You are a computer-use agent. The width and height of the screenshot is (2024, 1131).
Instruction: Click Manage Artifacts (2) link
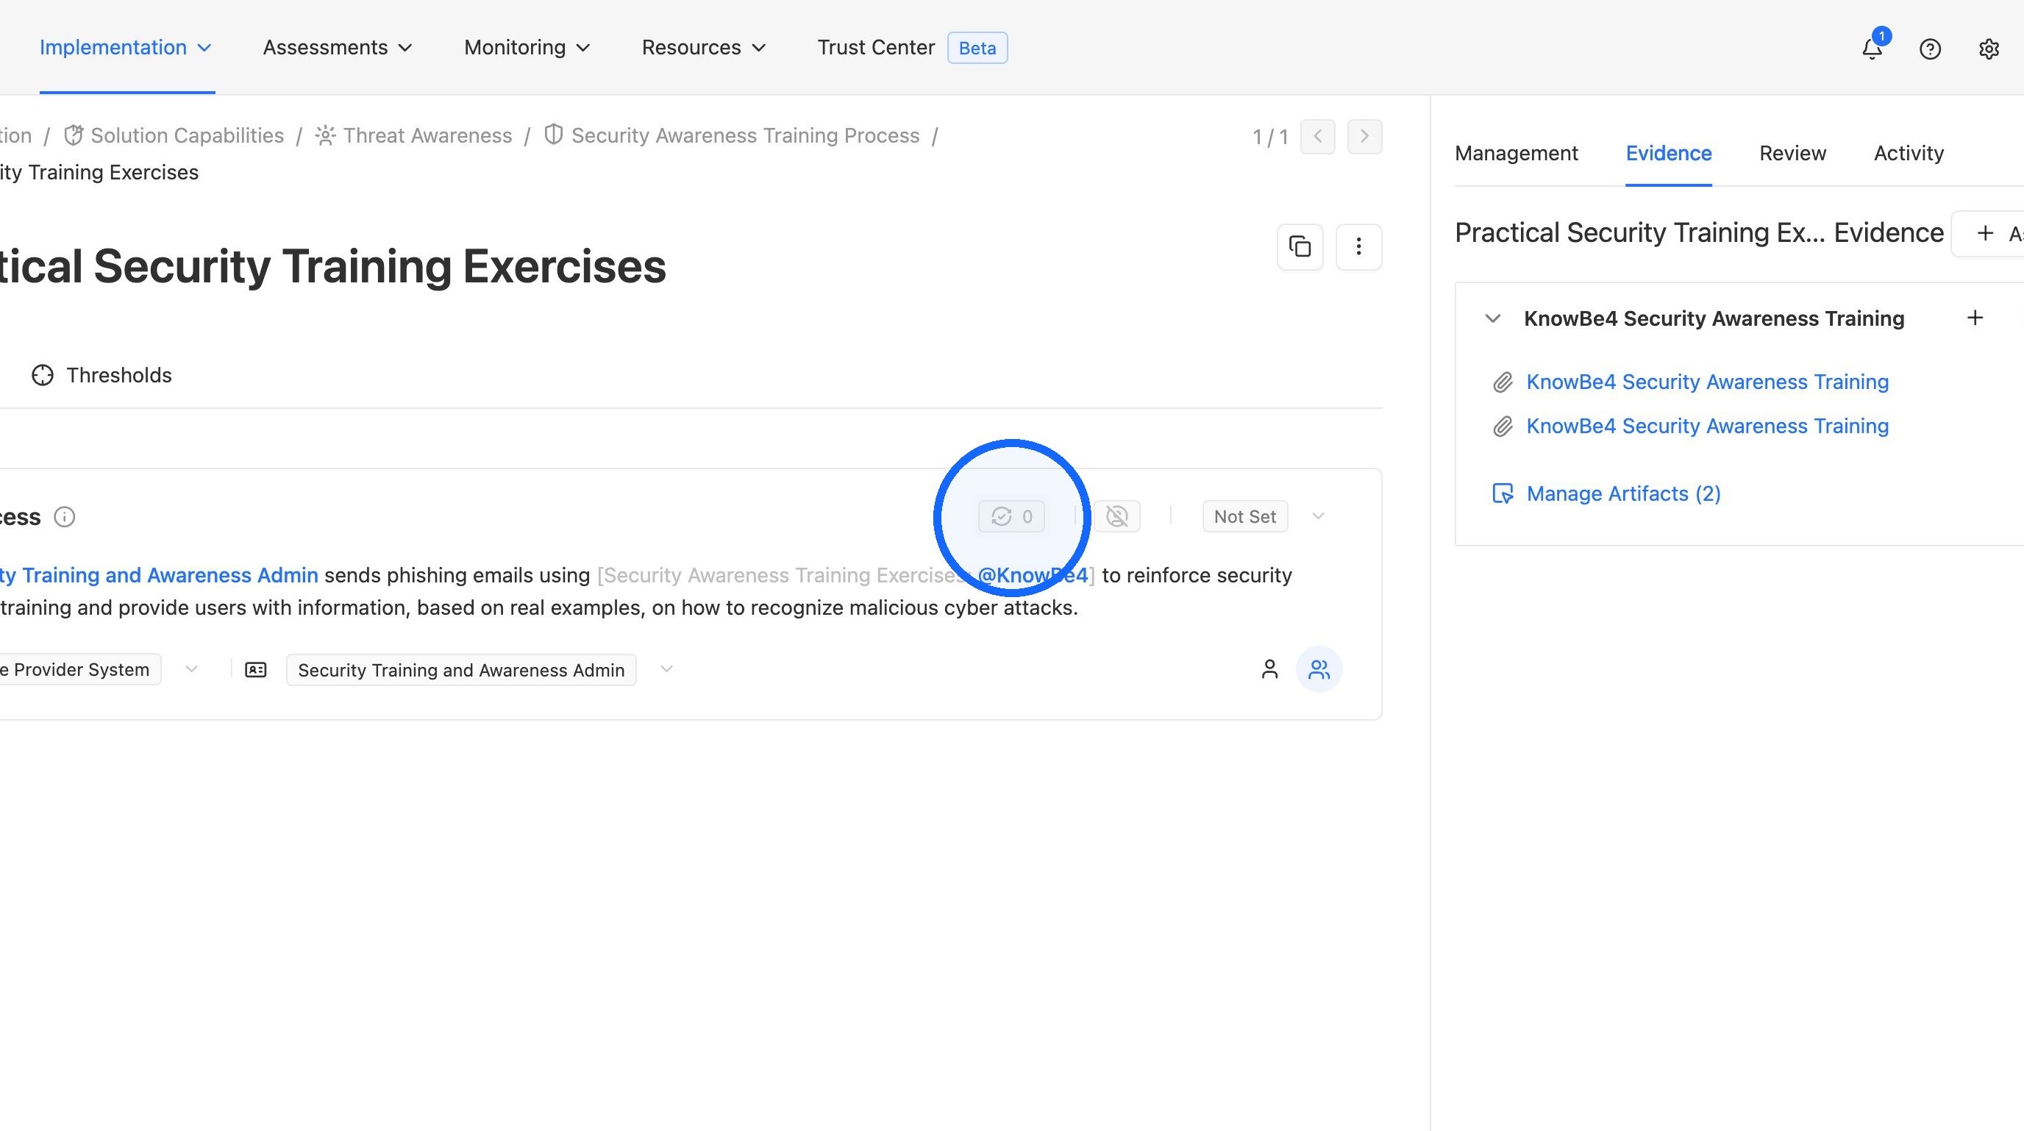click(x=1623, y=493)
